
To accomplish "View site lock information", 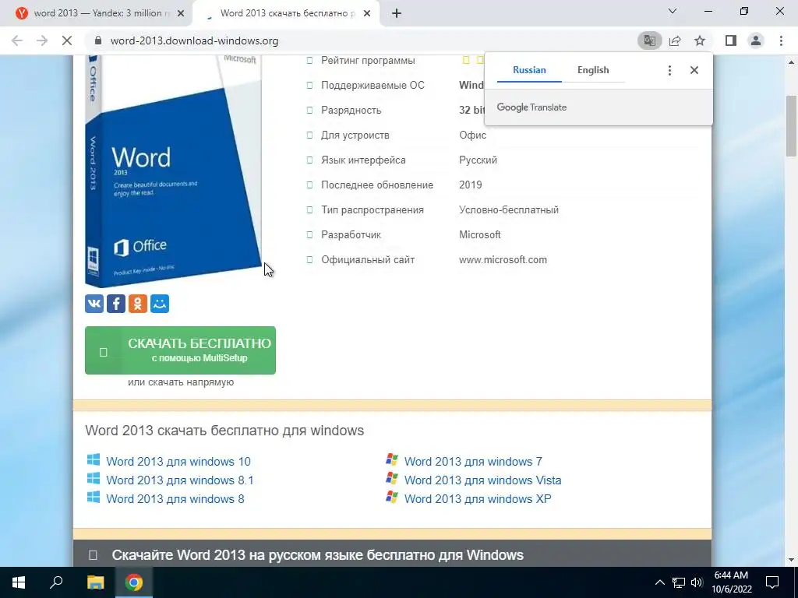I will [x=99, y=40].
